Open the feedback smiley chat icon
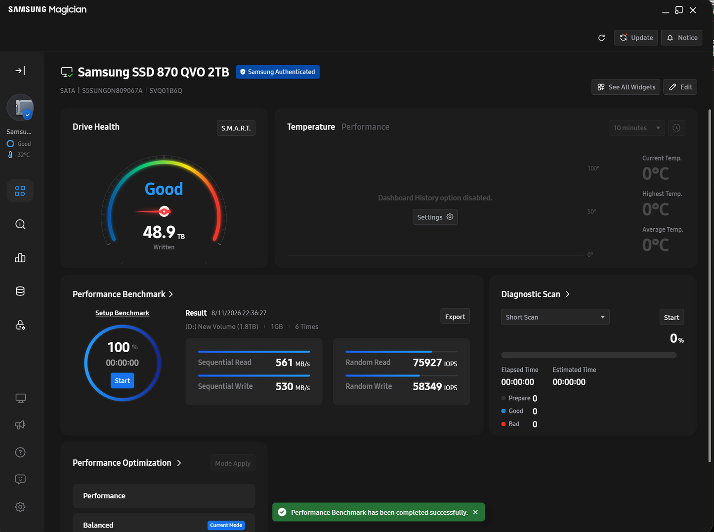714x532 pixels. [20, 479]
